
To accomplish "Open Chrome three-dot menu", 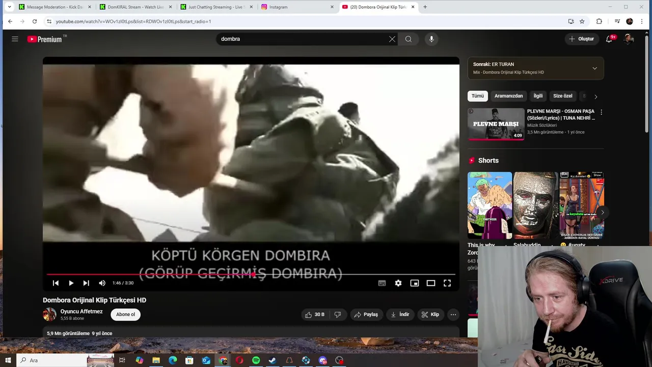I will [642, 21].
